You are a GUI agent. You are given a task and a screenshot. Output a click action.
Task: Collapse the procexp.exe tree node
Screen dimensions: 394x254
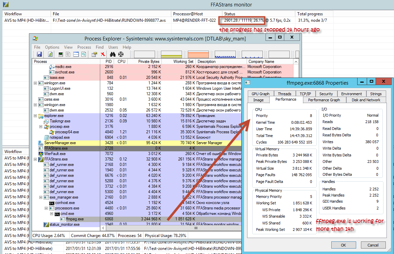[41, 126]
